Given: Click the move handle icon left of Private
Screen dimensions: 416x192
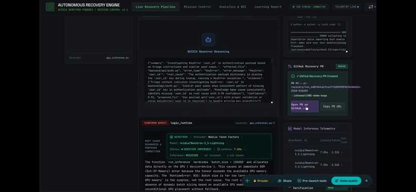Looking at the screenshot, I should pos(247,181).
